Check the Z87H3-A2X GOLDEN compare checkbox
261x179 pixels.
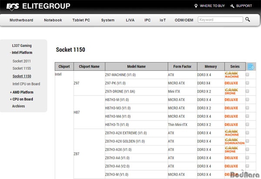point(248,141)
